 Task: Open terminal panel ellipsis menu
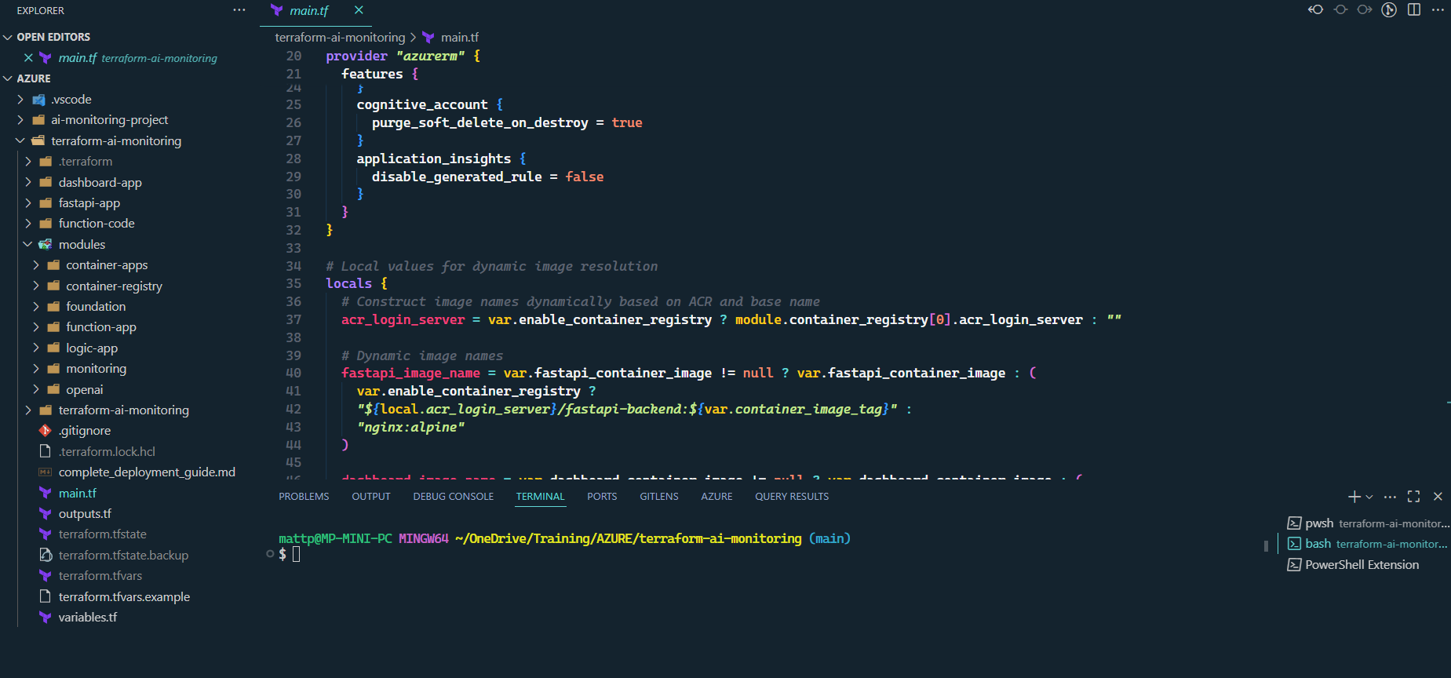(x=1390, y=497)
